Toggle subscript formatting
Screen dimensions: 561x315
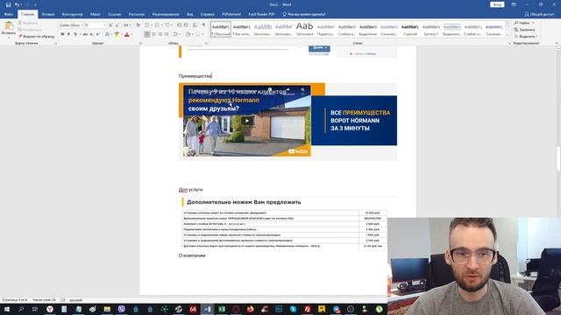pos(91,34)
